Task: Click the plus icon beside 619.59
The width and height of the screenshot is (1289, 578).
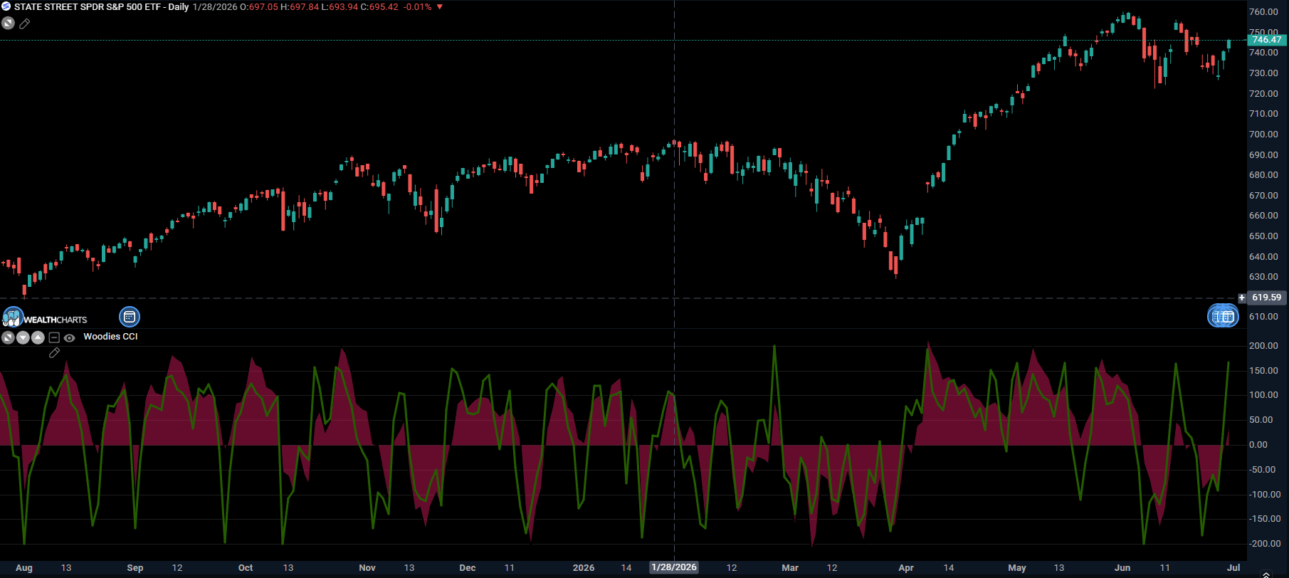Action: click(1242, 298)
